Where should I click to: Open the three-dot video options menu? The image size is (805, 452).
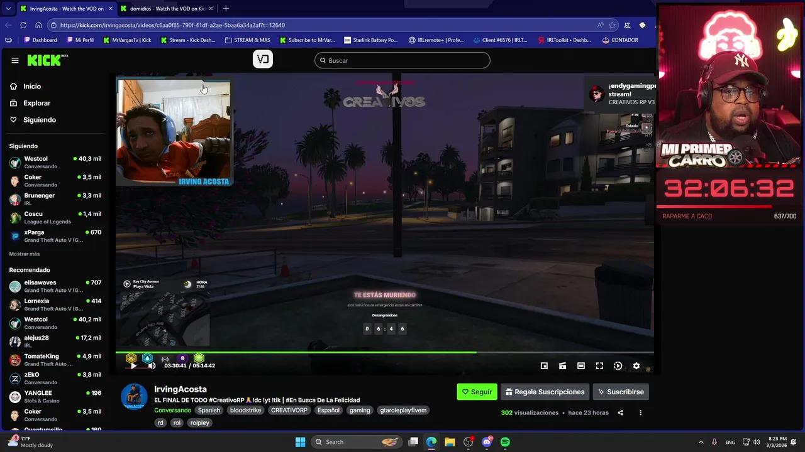click(x=640, y=413)
